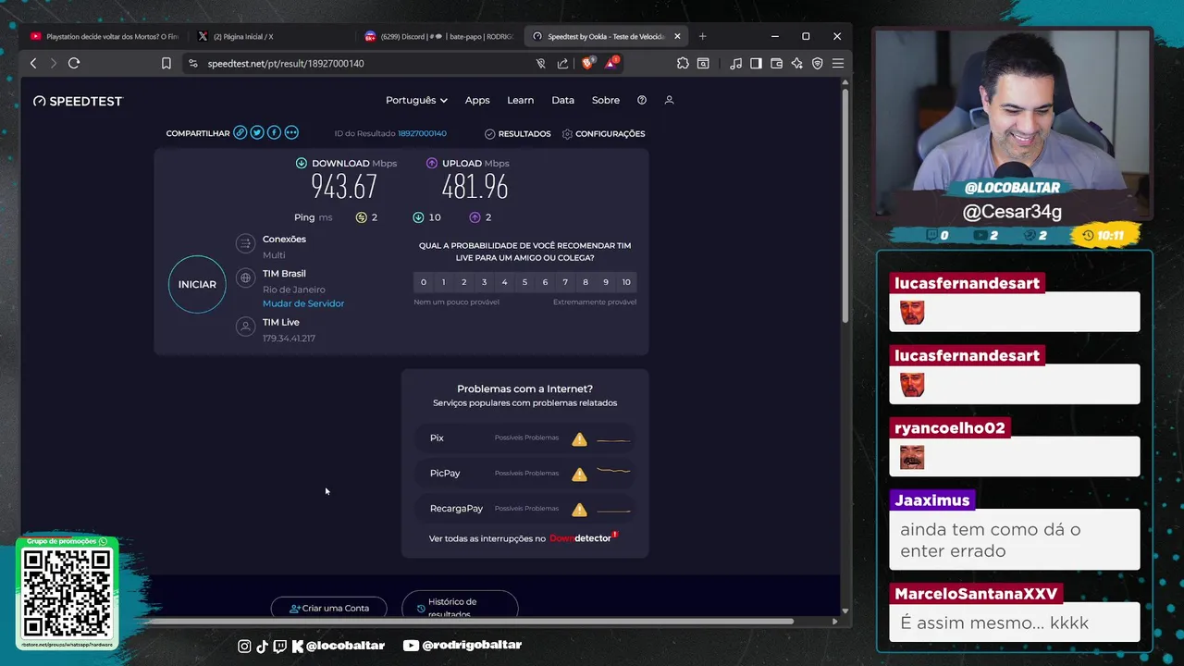Open the Brave Wallet icon
The height and width of the screenshot is (666, 1184).
776,63
